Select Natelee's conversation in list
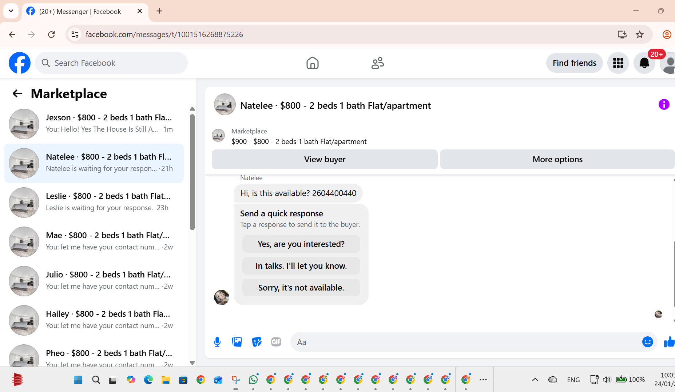The image size is (675, 392). tap(94, 163)
